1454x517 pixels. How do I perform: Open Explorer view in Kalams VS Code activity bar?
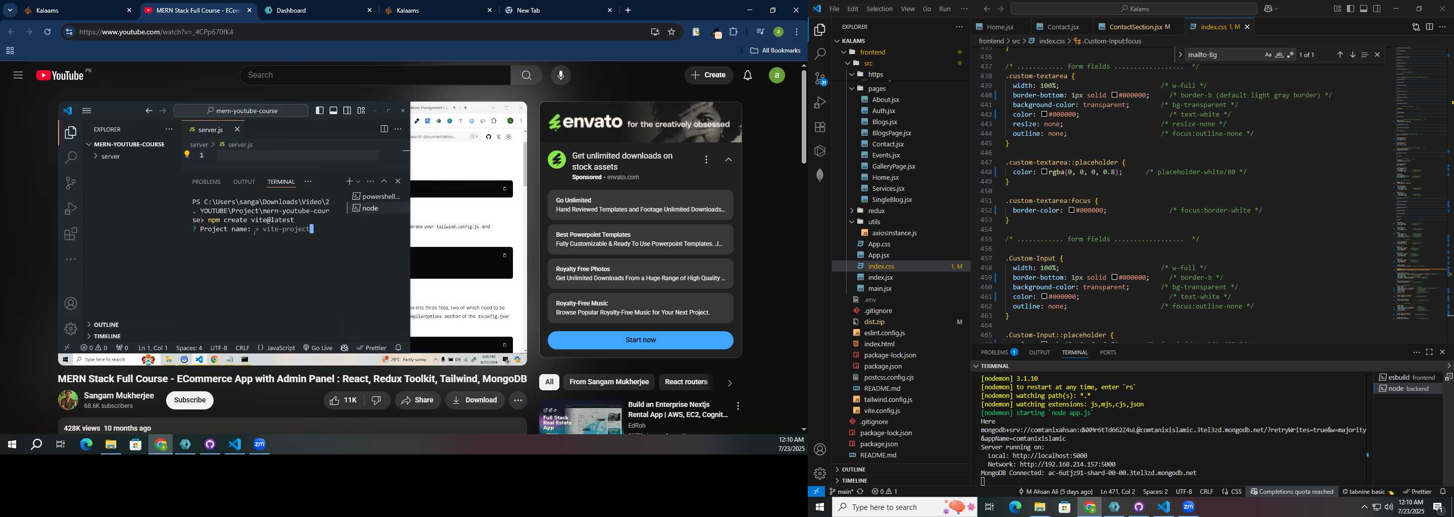(x=819, y=30)
